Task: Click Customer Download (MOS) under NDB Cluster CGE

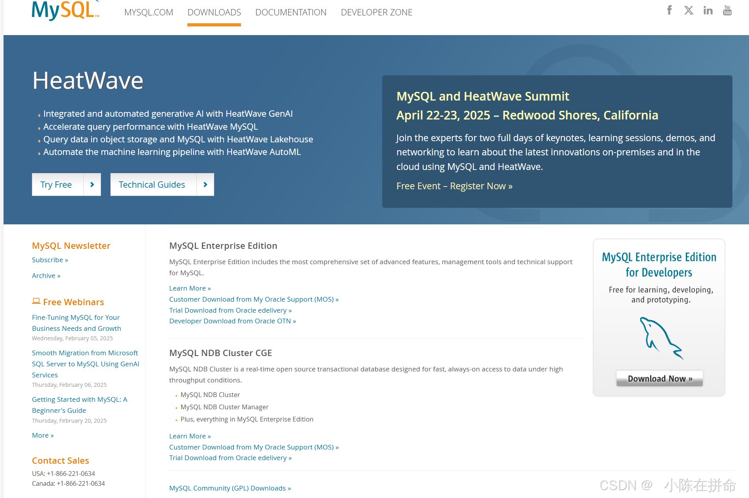Action: coord(254,447)
